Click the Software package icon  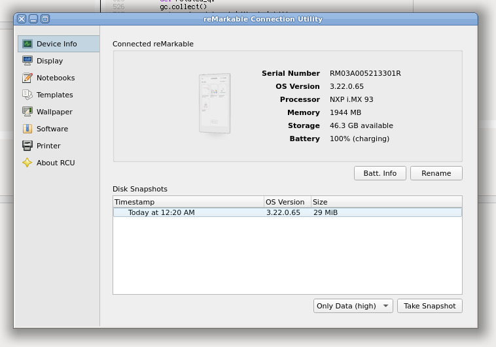27,129
